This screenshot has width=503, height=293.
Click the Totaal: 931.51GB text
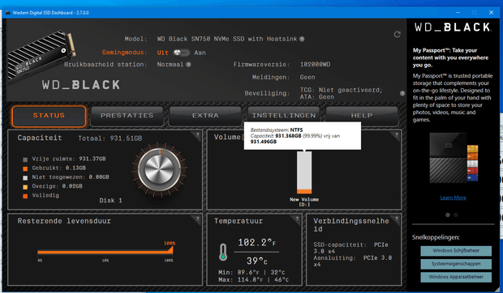(110, 138)
